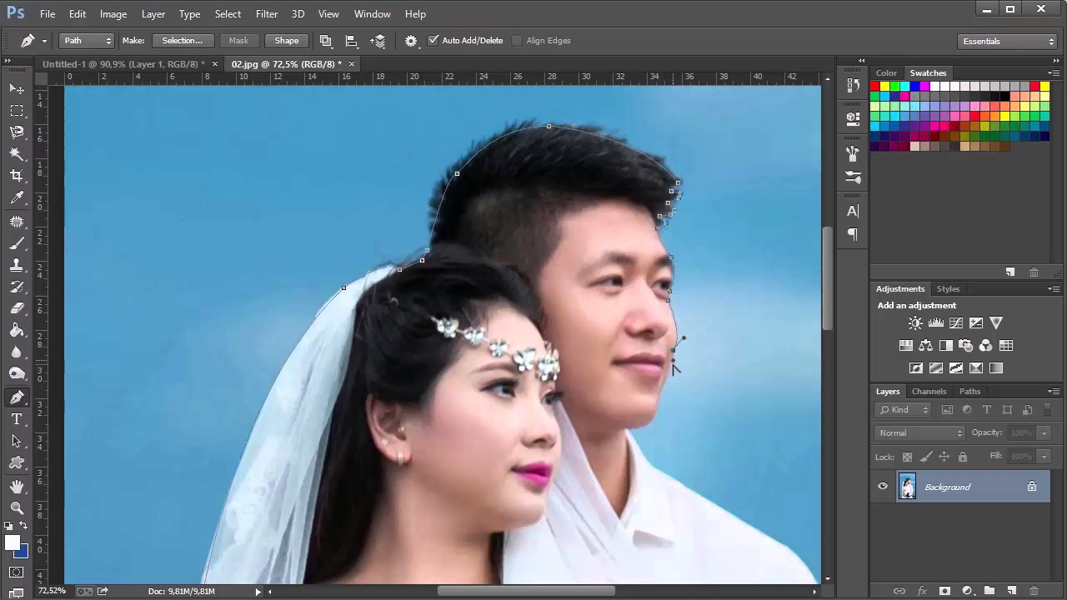Select the Clone Stamp tool

pos(17,265)
